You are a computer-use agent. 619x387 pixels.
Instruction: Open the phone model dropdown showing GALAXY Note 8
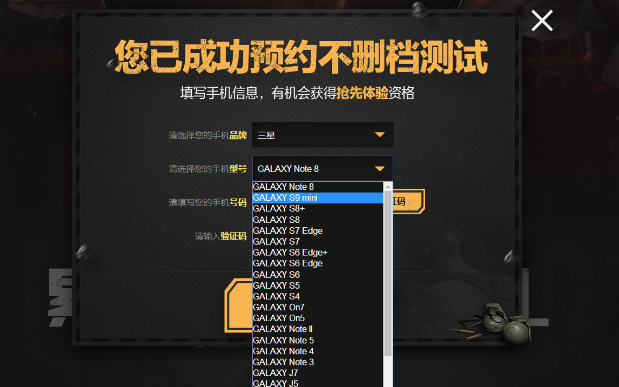[322, 169]
